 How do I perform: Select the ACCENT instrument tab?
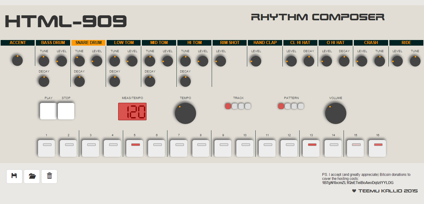(18, 43)
